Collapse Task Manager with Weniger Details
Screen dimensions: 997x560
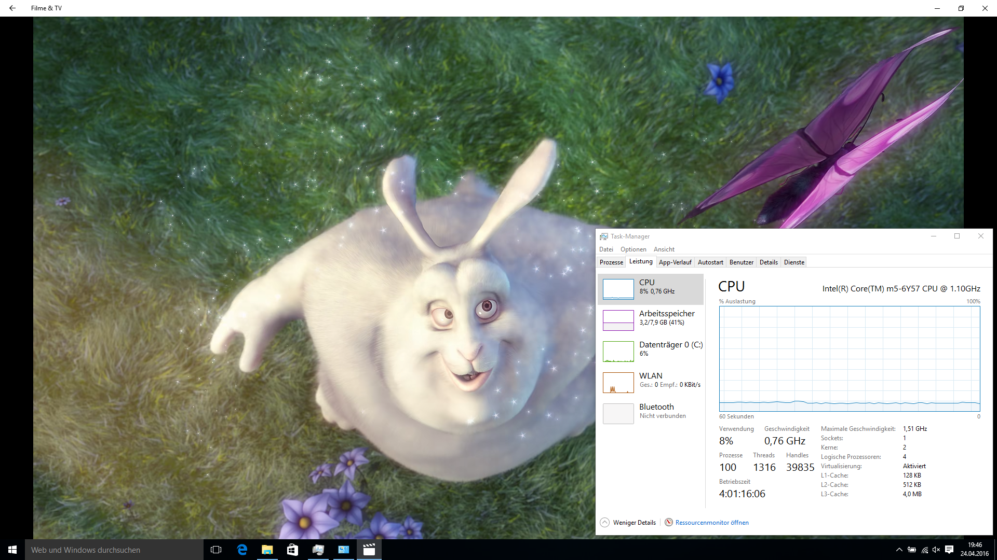pos(628,522)
